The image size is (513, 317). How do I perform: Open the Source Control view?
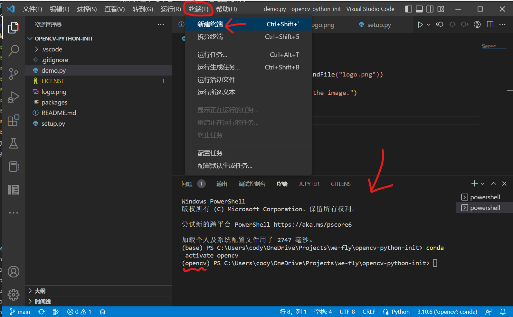[13, 74]
